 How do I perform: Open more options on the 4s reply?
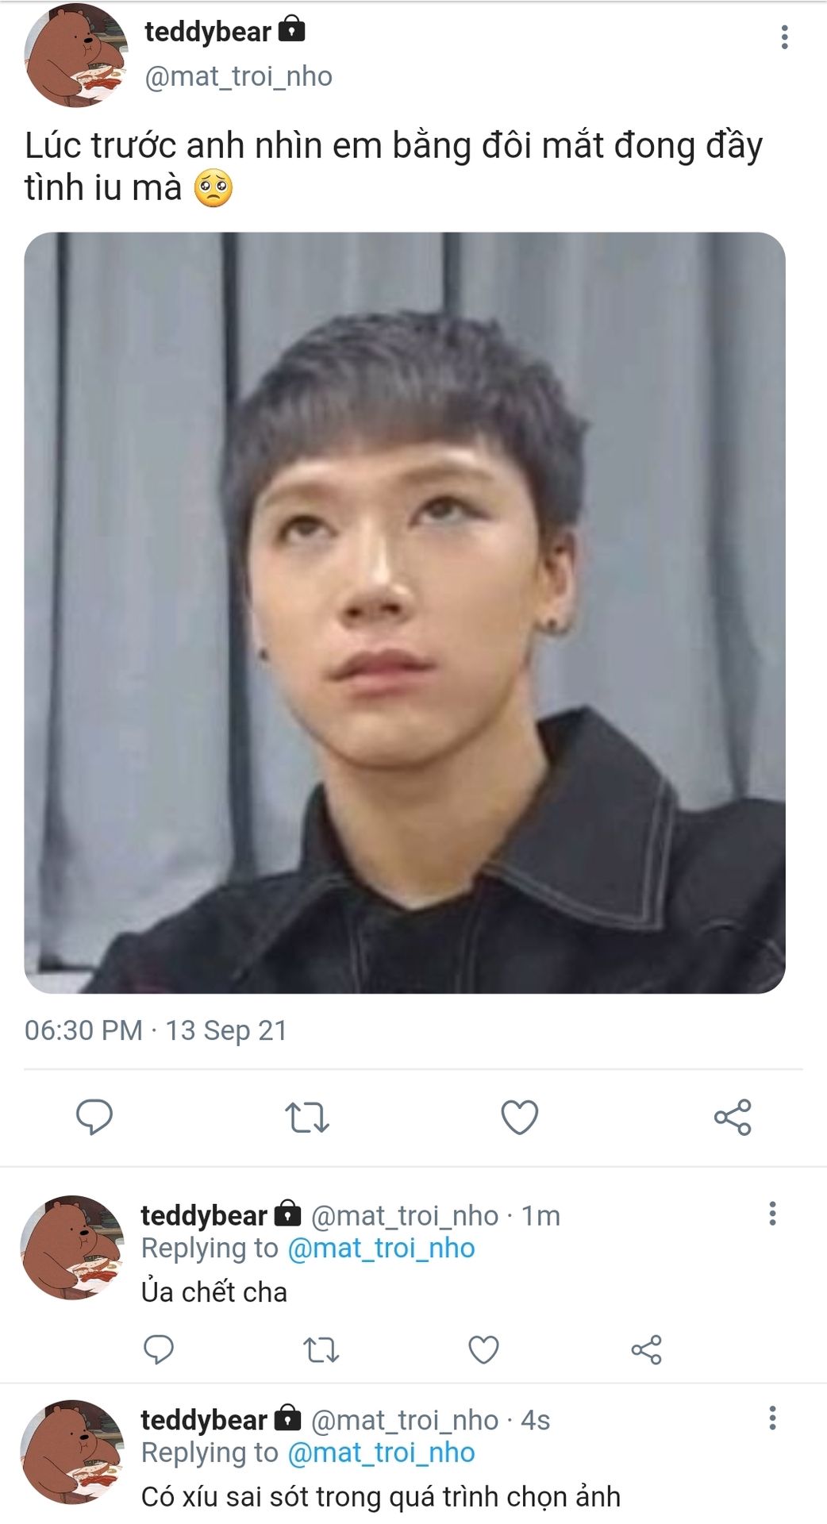772,1418
